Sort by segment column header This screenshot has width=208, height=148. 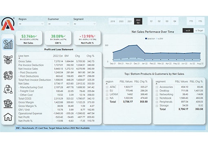point(161,82)
